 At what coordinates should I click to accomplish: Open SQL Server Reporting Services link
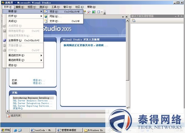[32, 106]
